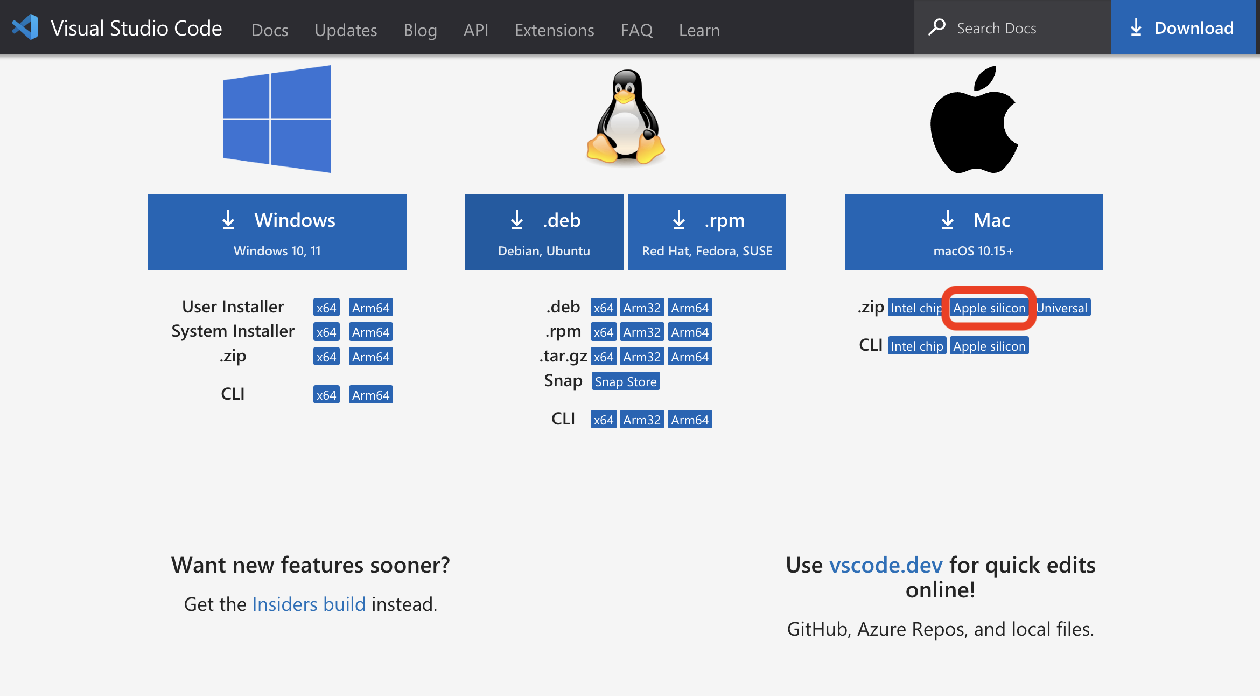Screen dimensions: 1260x696
Task: Select Arm64 for Windows User Installer
Action: (370, 308)
